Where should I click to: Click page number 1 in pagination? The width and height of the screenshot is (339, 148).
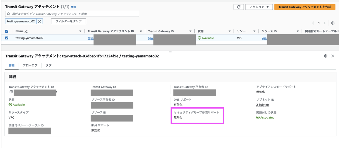click(x=319, y=23)
